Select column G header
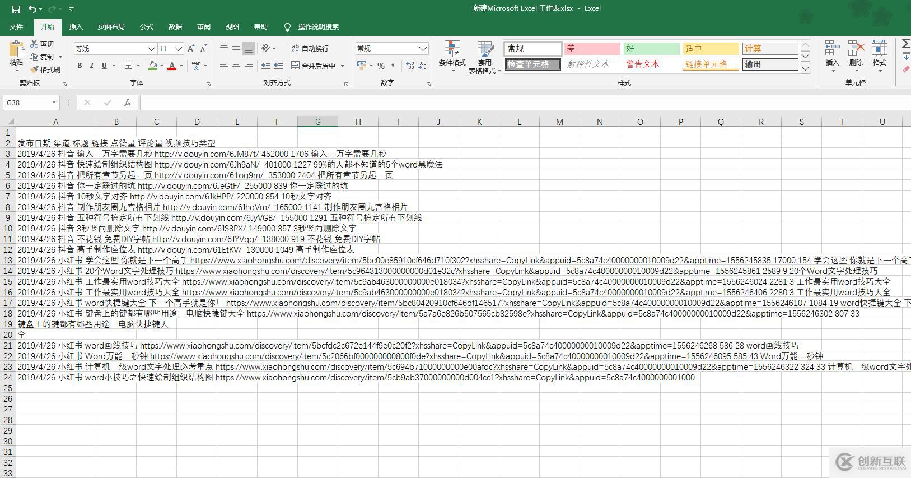911x478 pixels. tap(317, 122)
